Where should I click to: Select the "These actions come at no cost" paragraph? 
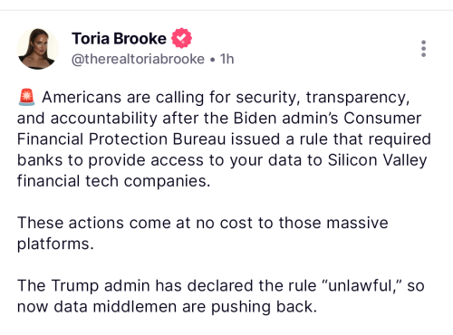pyautogui.click(x=203, y=233)
